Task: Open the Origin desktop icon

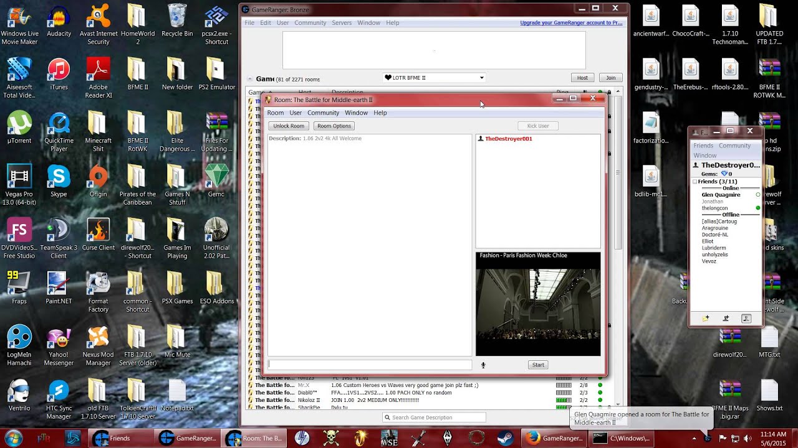Action: pyautogui.click(x=98, y=181)
